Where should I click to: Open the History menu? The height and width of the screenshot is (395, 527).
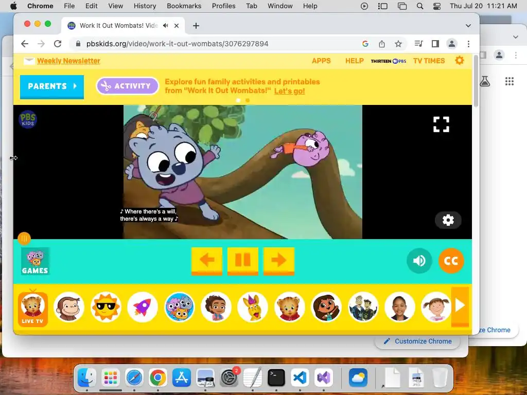[145, 6]
